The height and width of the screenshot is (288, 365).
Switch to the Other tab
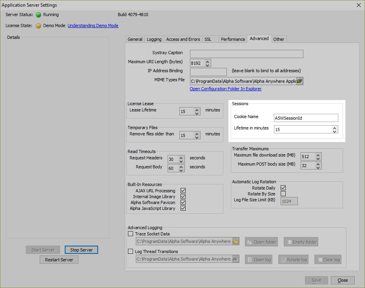point(279,39)
